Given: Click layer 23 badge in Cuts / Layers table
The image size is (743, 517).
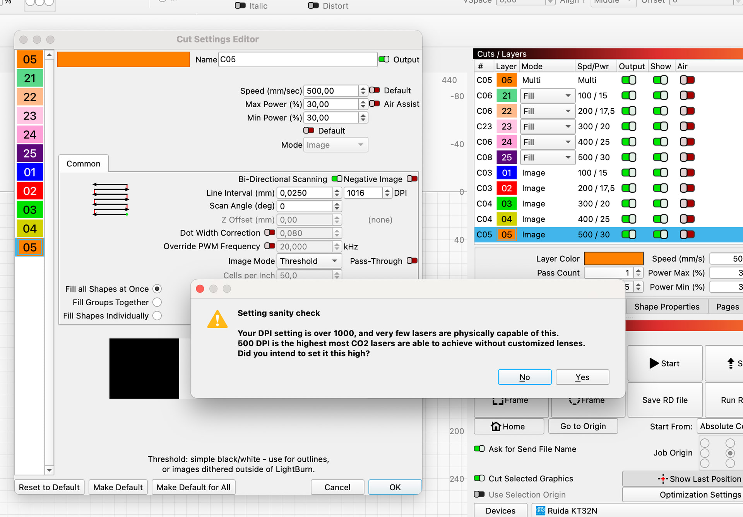Looking at the screenshot, I should tap(507, 127).
